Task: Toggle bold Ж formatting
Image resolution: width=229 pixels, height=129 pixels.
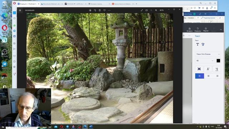Action: coord(199,69)
